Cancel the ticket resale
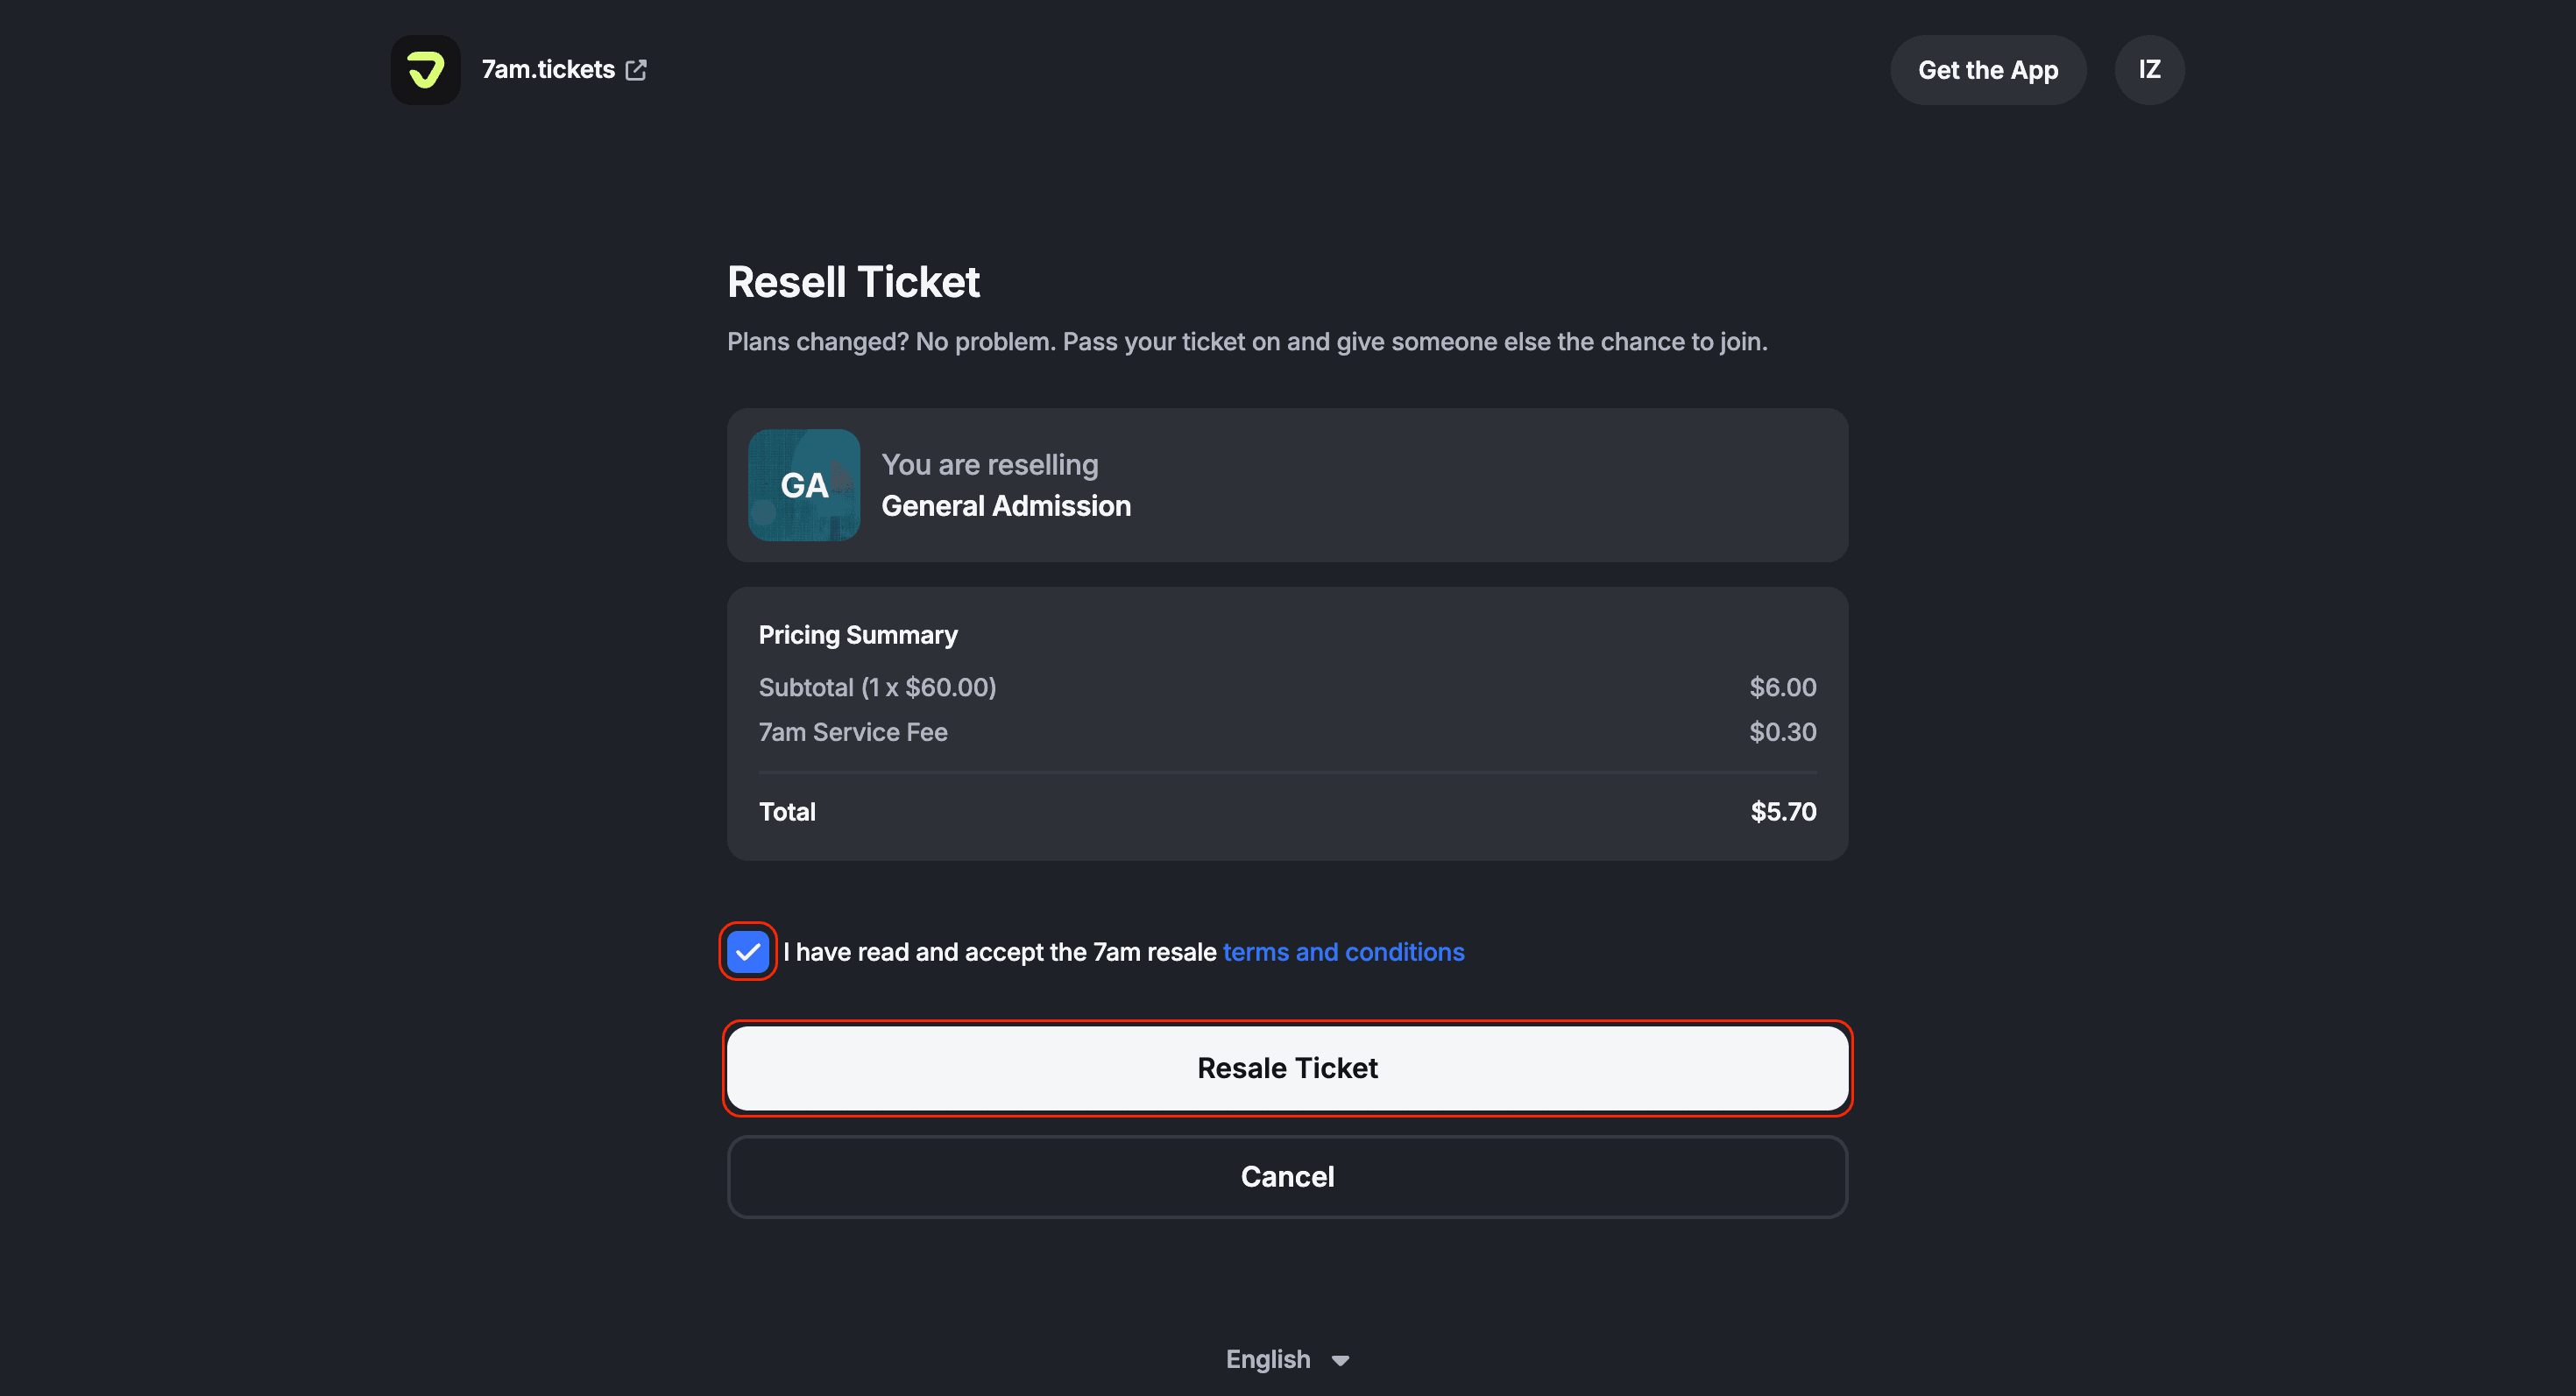The height and width of the screenshot is (1396, 2576). point(1287,1176)
